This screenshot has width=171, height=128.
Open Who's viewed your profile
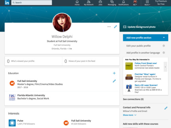(33, 61)
